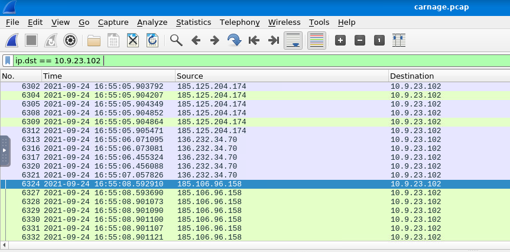Select packet number 6316
510x252 pixels.
coord(255,148)
